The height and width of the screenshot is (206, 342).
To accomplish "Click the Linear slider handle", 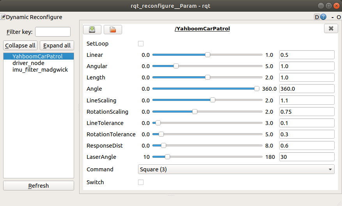I will point(207,55).
